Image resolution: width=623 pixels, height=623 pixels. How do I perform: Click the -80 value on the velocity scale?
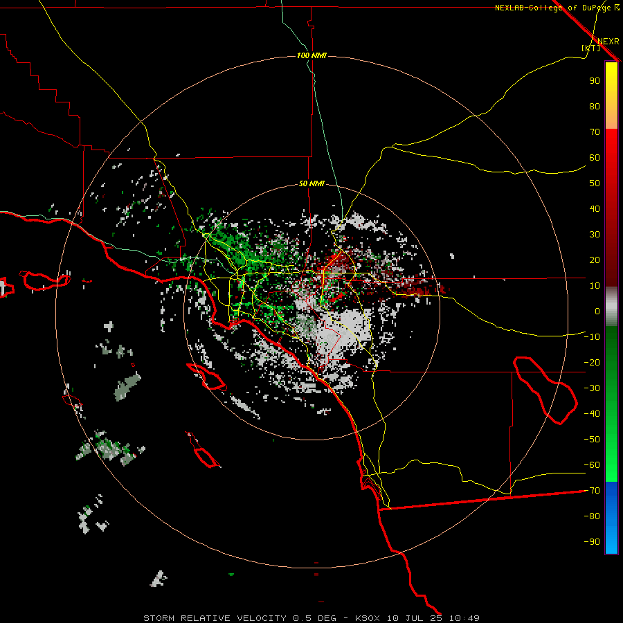(x=592, y=516)
